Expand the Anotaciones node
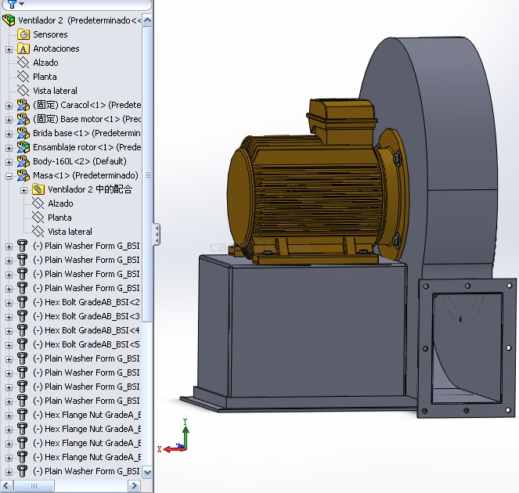519x493 pixels. (9, 49)
